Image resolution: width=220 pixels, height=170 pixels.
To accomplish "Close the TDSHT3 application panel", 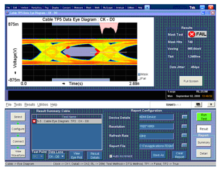I will (211, 104).
